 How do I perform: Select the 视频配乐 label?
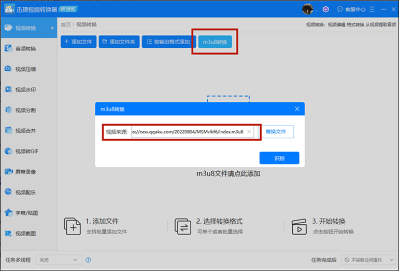(x=25, y=193)
